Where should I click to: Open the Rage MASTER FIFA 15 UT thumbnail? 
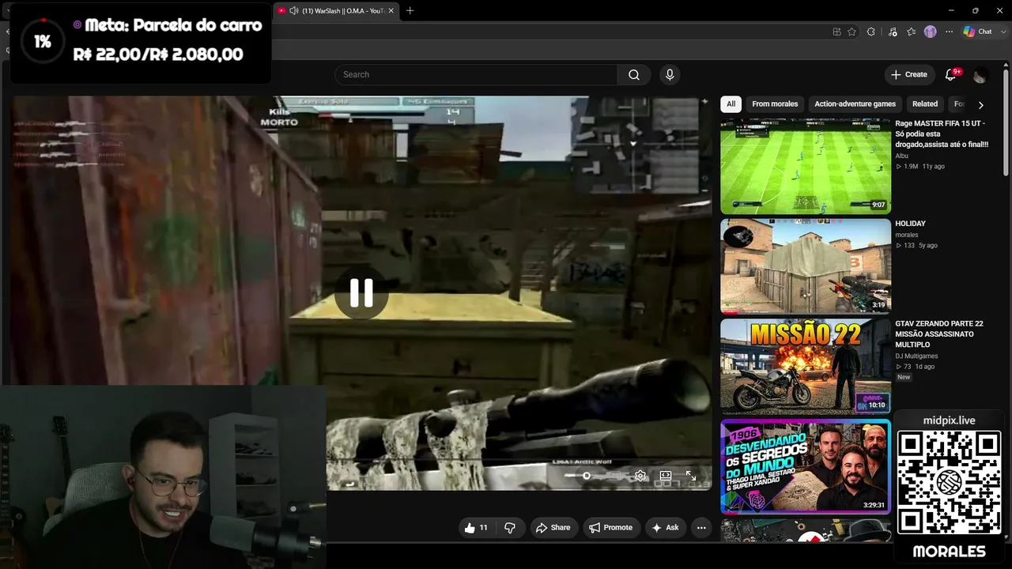[806, 167]
